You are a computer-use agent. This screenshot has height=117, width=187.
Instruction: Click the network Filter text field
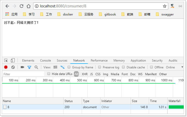coord(23,74)
